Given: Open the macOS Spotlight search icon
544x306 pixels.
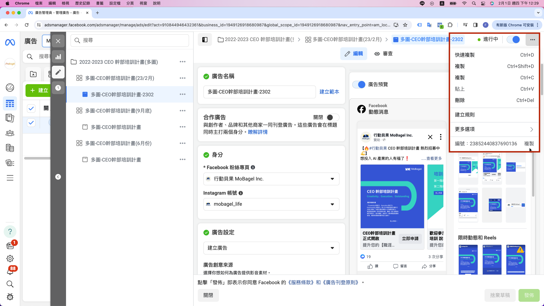Looking at the screenshot, I should pos(474,3).
